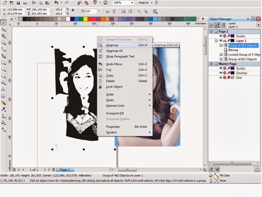262x197 pixels.
Task: Open Properties via the context menu
Action: point(113,126)
